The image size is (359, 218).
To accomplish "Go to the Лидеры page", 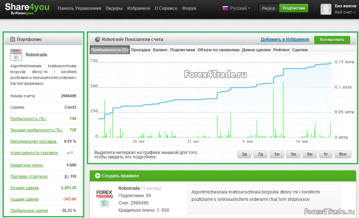I will pyautogui.click(x=114, y=8).
